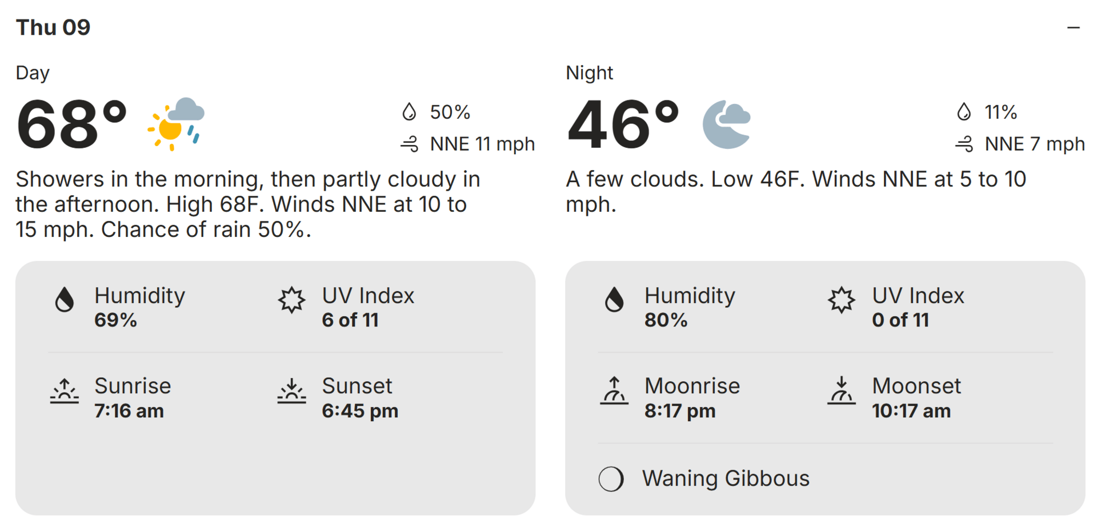This screenshot has width=1097, height=528.
Task: Click the Moonset icon
Action: point(842,391)
